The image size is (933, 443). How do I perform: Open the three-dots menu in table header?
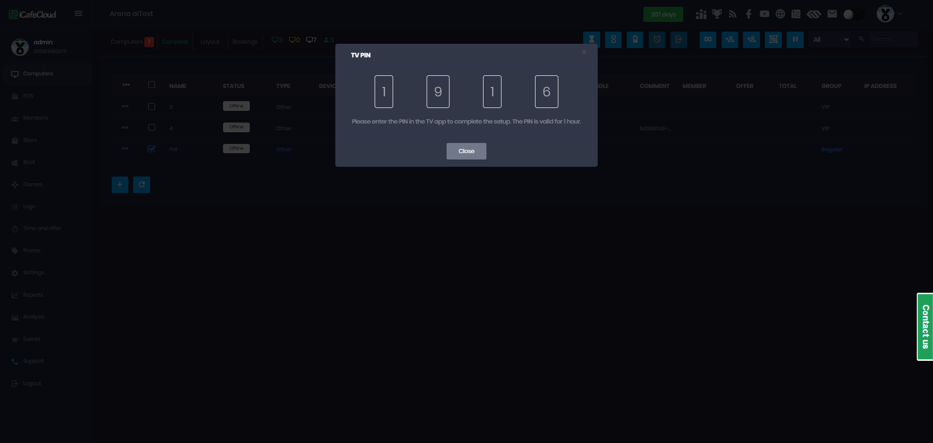pyautogui.click(x=126, y=85)
